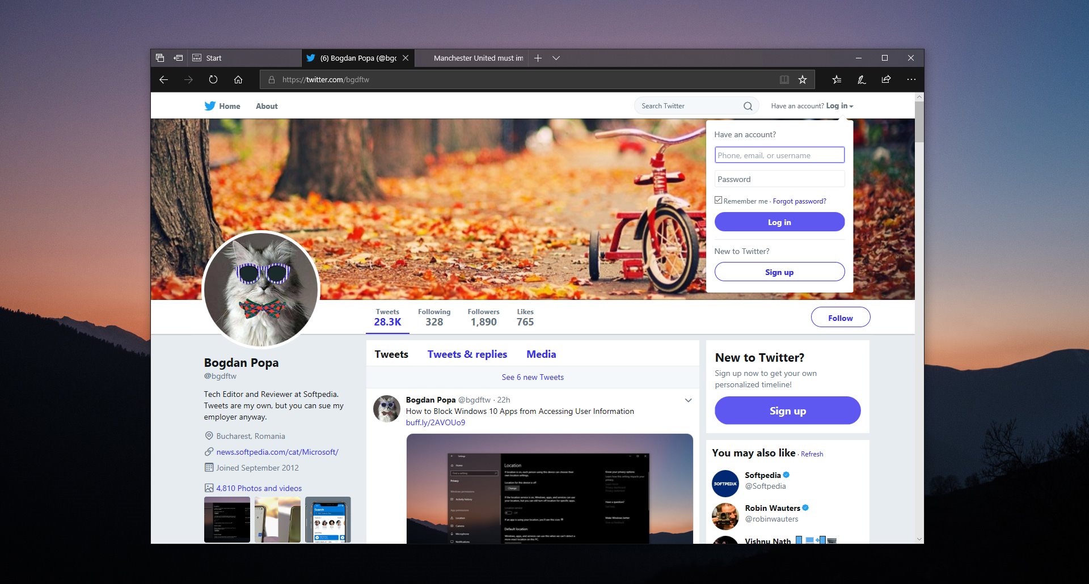Open the buff.ly/2AVOUo9 link
The height and width of the screenshot is (584, 1089).
[x=436, y=422]
